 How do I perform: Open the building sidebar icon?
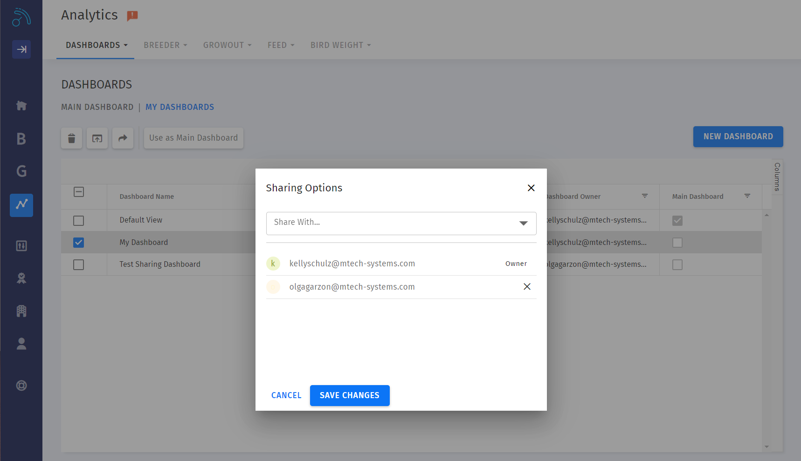click(x=21, y=311)
